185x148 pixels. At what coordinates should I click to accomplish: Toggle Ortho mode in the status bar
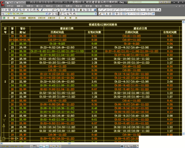pos(38,146)
